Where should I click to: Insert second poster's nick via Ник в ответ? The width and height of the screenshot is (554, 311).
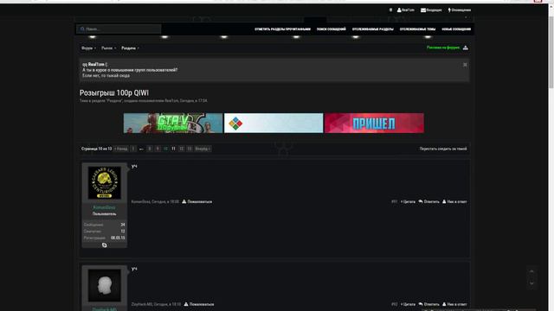[x=454, y=304]
